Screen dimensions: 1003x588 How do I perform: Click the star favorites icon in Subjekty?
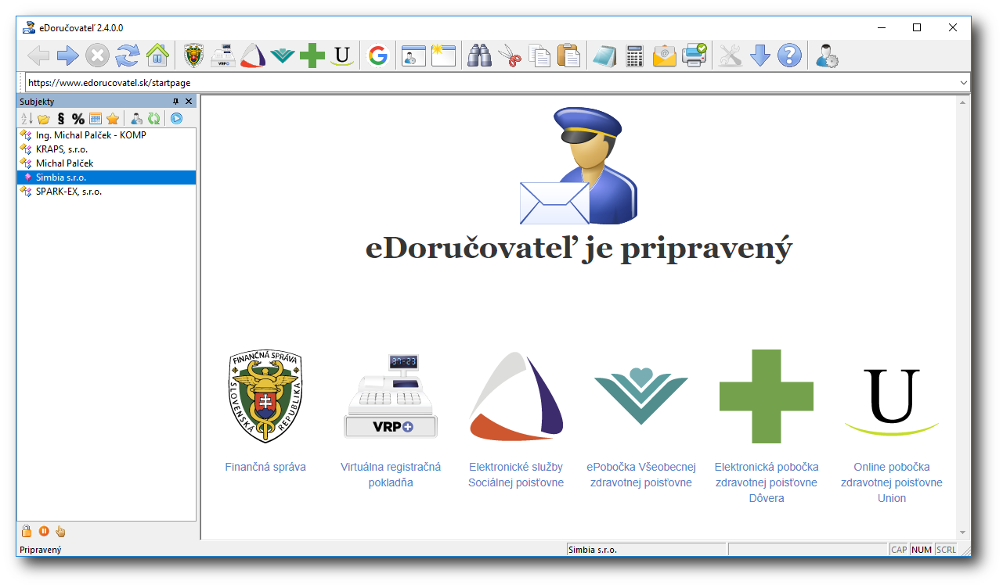[113, 119]
